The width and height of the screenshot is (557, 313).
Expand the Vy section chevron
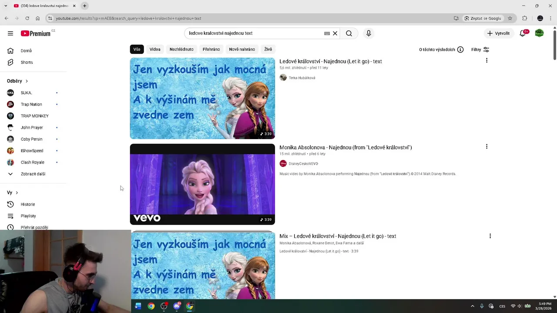(x=17, y=193)
